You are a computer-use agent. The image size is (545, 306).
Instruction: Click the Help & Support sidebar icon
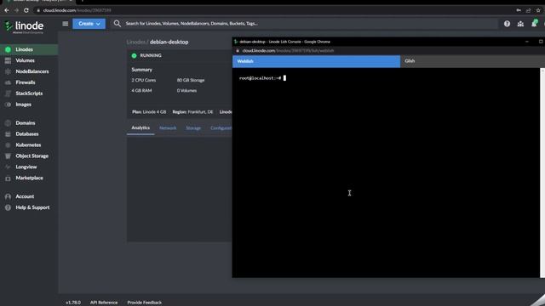pyautogui.click(x=8, y=207)
